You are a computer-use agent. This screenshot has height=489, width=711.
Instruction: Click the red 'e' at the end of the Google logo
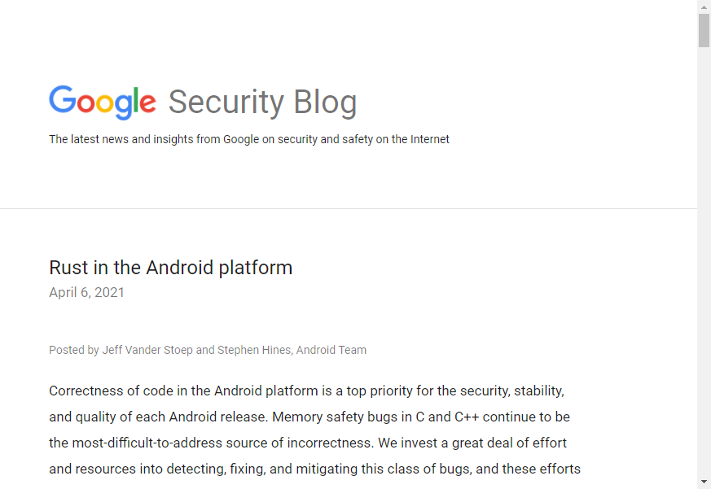point(147,104)
